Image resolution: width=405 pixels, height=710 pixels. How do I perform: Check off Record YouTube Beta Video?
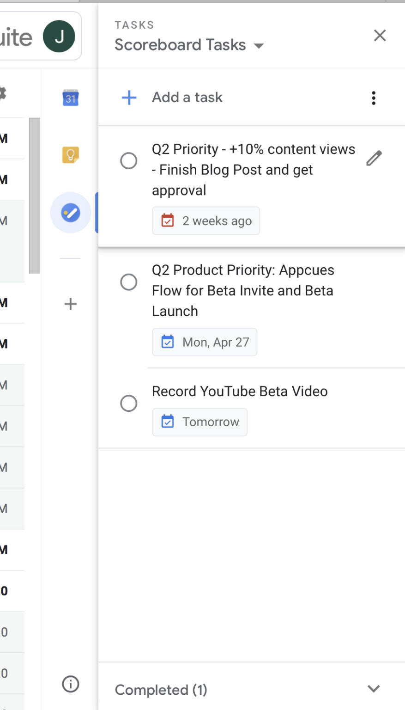pos(129,404)
